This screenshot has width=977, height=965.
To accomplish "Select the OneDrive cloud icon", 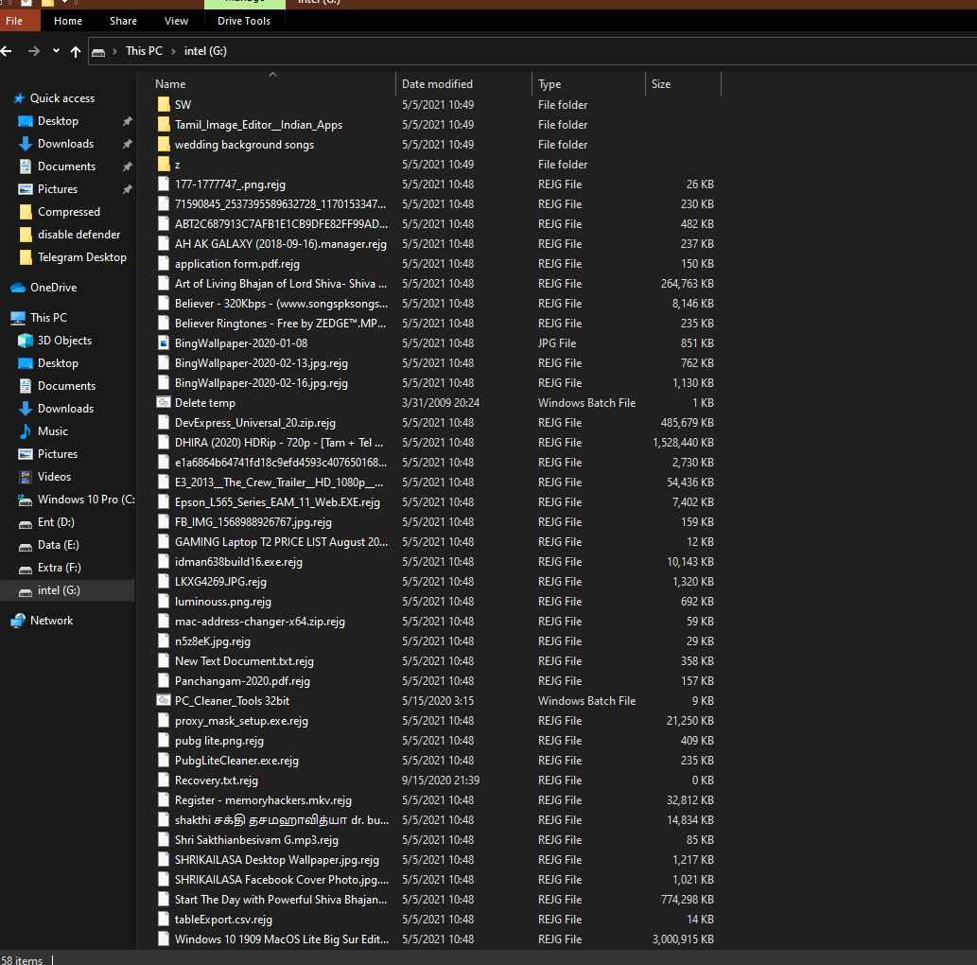I will click(18, 288).
